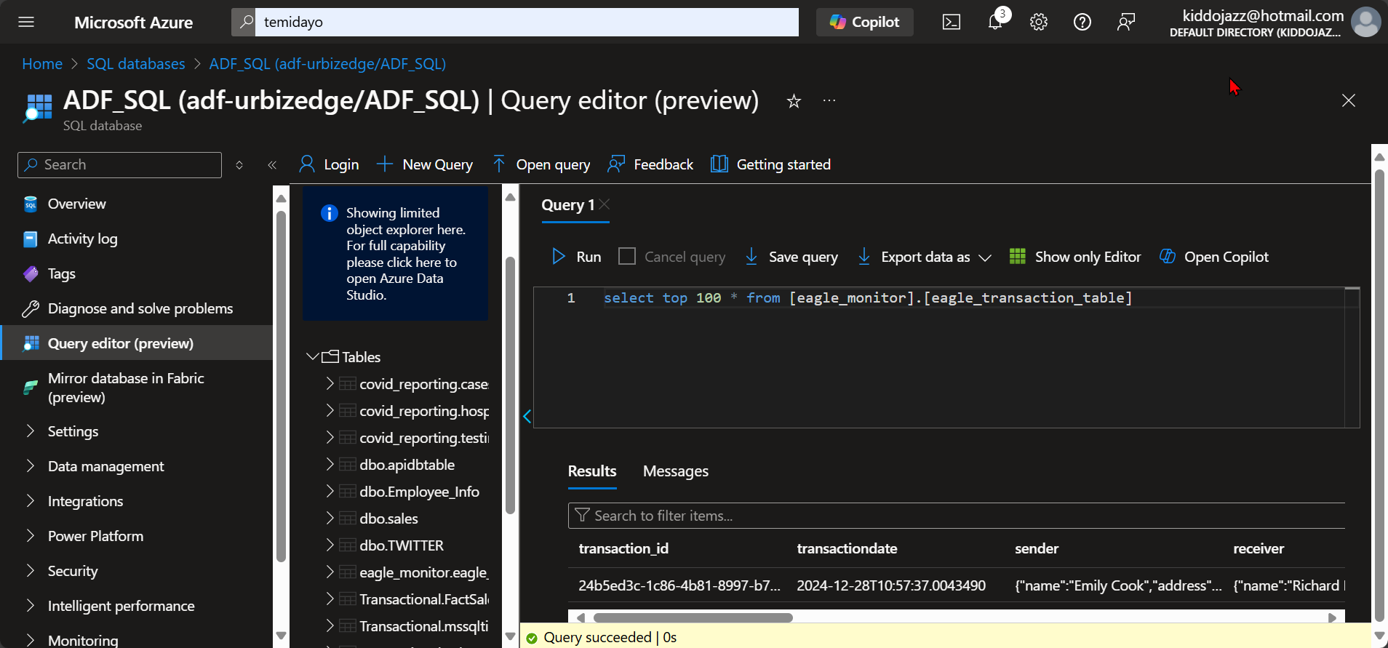Image resolution: width=1388 pixels, height=648 pixels.
Task: Click the transactiondate column header
Action: click(847, 548)
